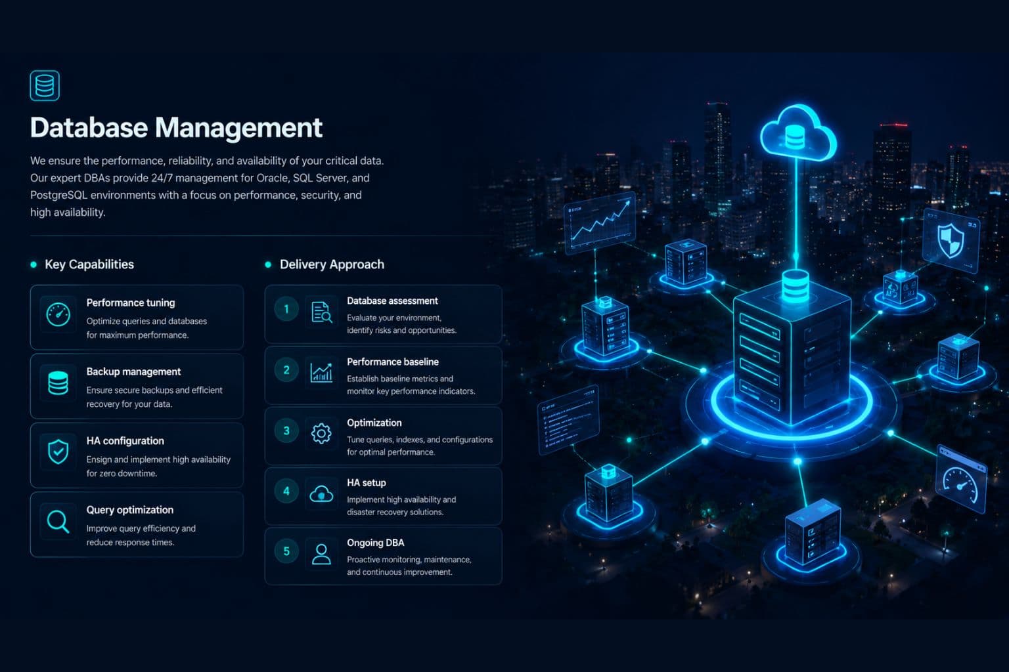
Task: Open the Performance tuning card title
Action: pyautogui.click(x=131, y=303)
